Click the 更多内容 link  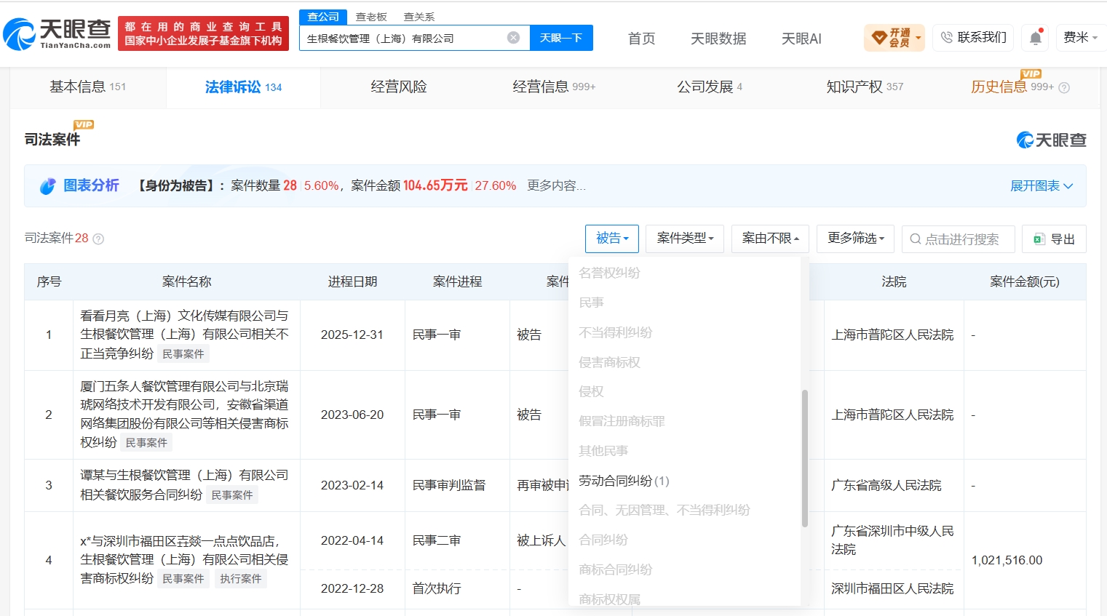point(556,186)
